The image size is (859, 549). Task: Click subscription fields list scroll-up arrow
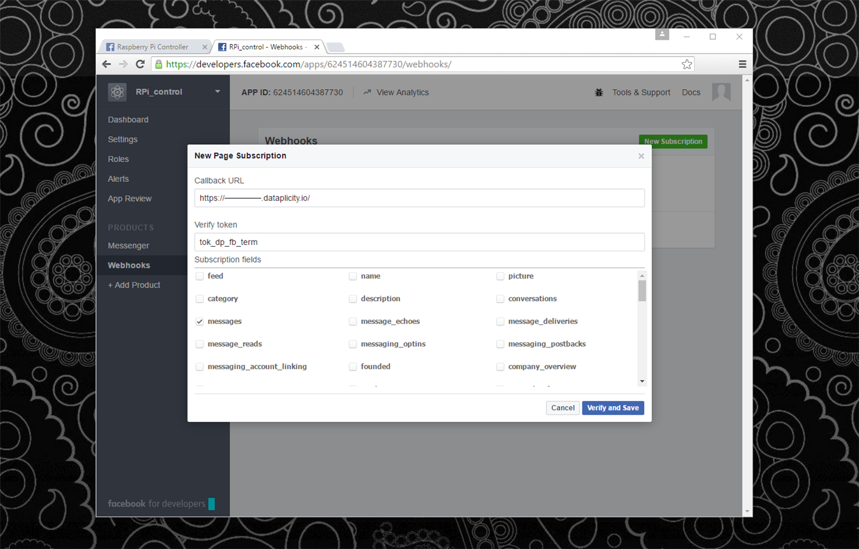pyautogui.click(x=642, y=276)
